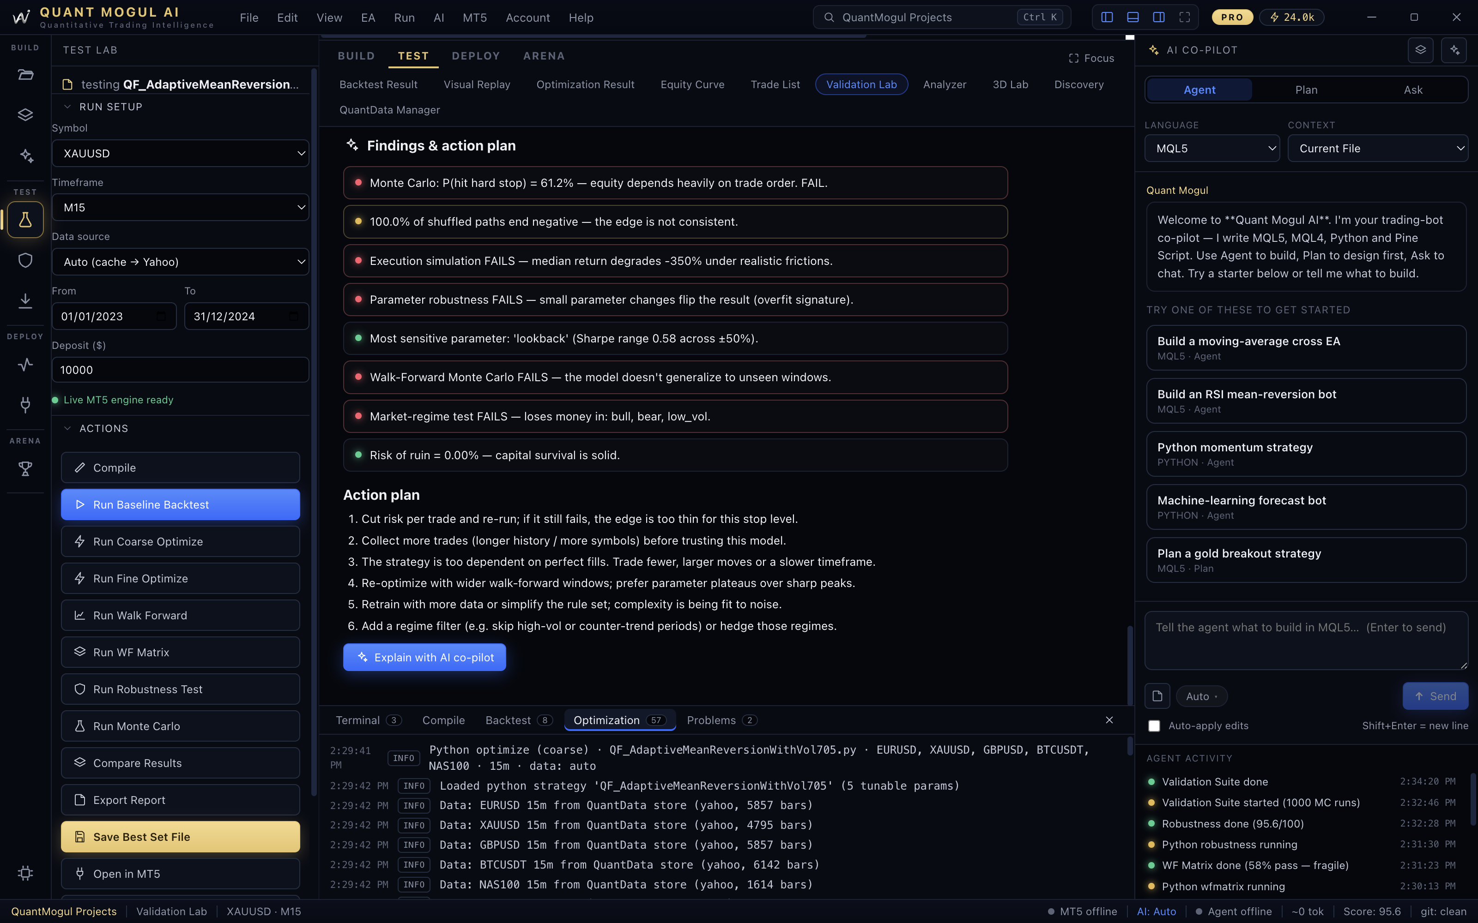Click the Quant Mogul AI logo

21,17
